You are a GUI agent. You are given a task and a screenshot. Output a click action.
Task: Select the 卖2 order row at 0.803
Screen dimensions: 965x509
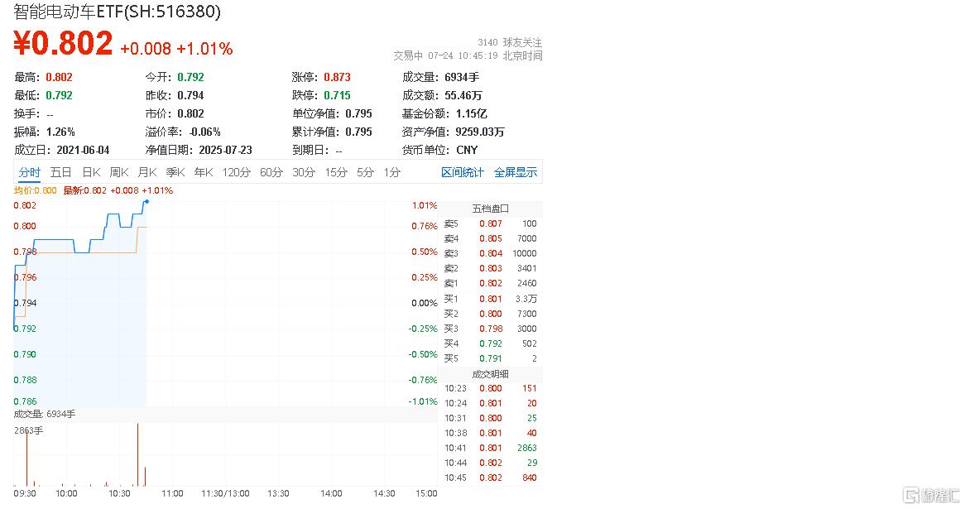pyautogui.click(x=491, y=268)
